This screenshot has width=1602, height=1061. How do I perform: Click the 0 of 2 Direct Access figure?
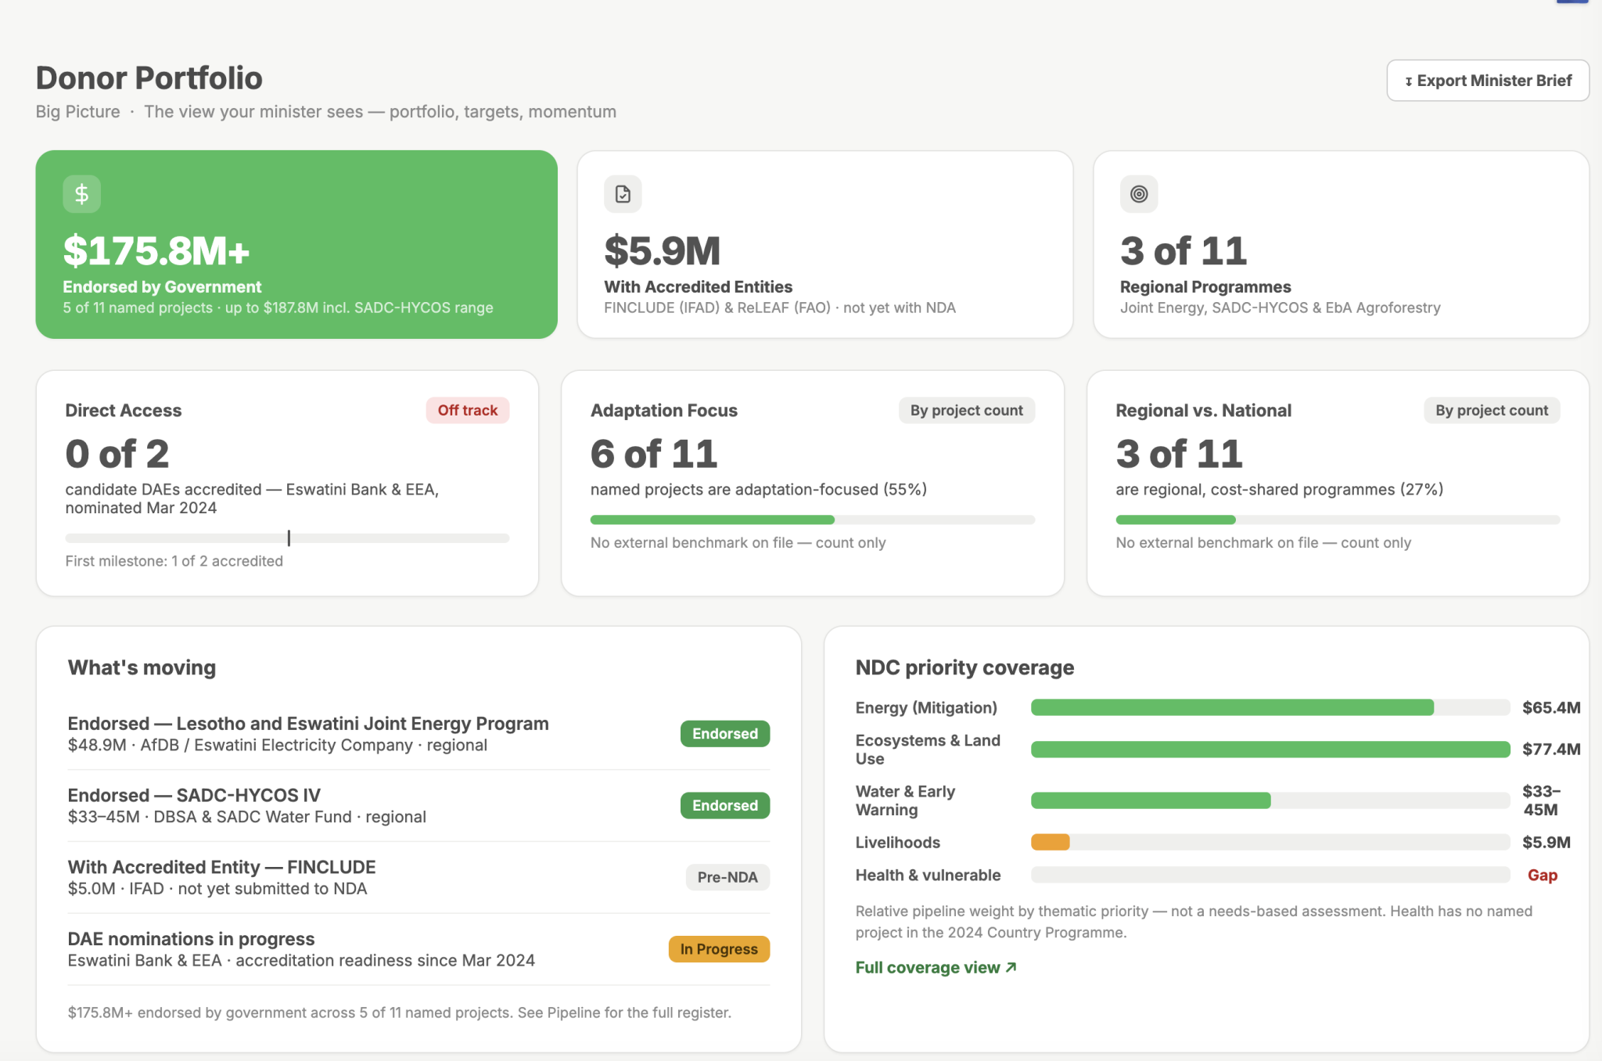[x=117, y=454]
